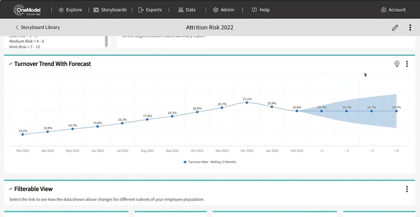The width and height of the screenshot is (420, 217).
Task: Click the scrollbar in the risk legend panel
Action: coord(106,41)
